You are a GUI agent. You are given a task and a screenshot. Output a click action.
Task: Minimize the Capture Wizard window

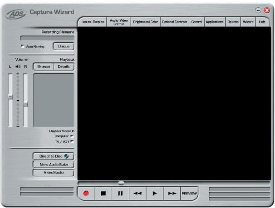[x=258, y=10]
